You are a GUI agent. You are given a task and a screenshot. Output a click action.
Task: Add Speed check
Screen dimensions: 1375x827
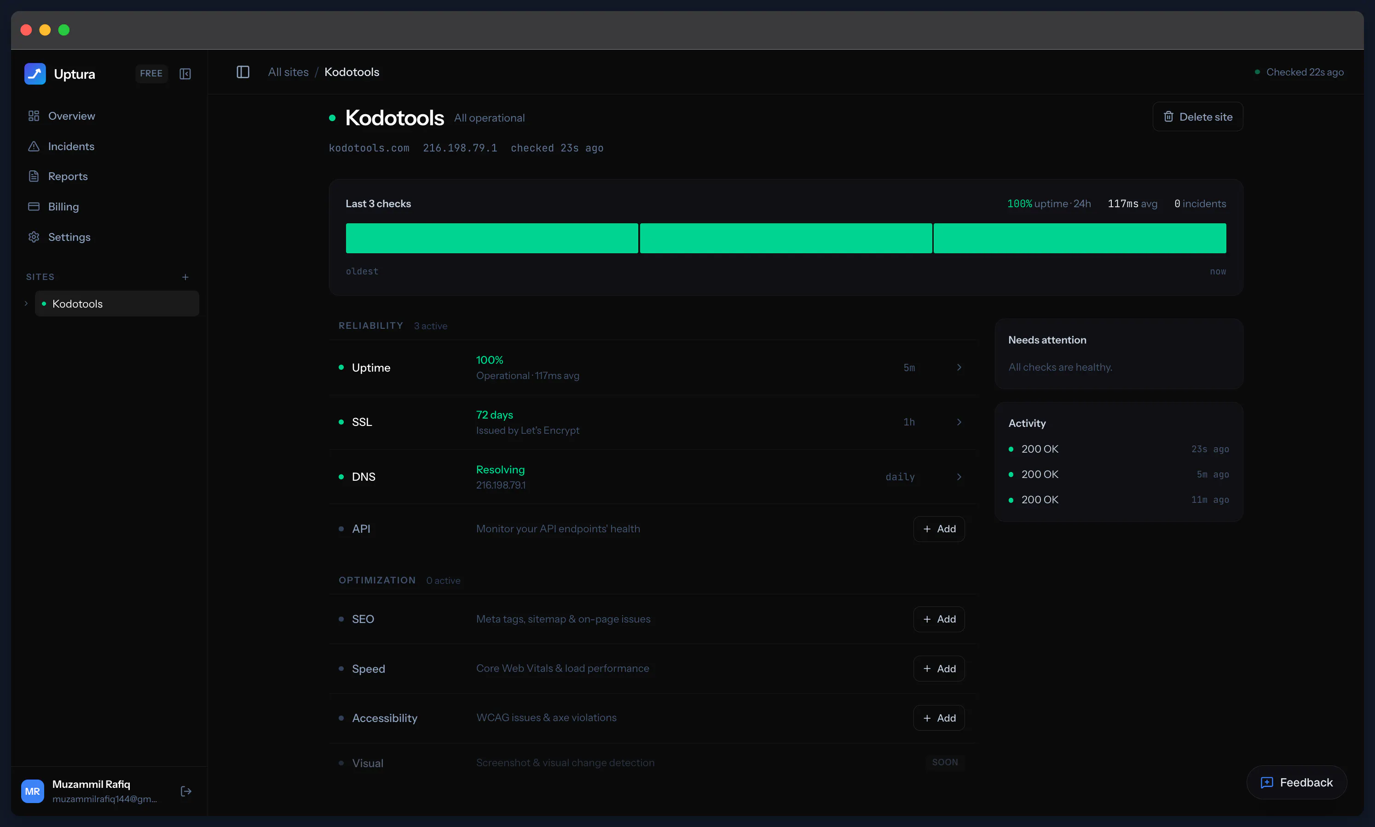[x=939, y=669]
